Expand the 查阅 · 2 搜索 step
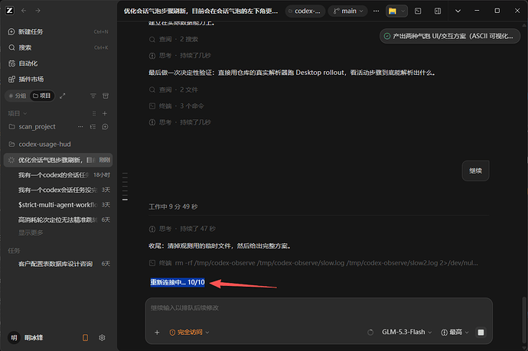Viewport: 528px width, 351px height. [x=174, y=39]
